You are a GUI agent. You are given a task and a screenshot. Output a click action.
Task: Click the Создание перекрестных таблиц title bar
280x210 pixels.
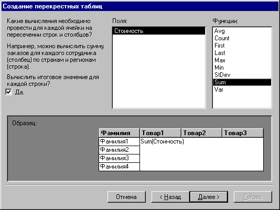coord(140,6)
